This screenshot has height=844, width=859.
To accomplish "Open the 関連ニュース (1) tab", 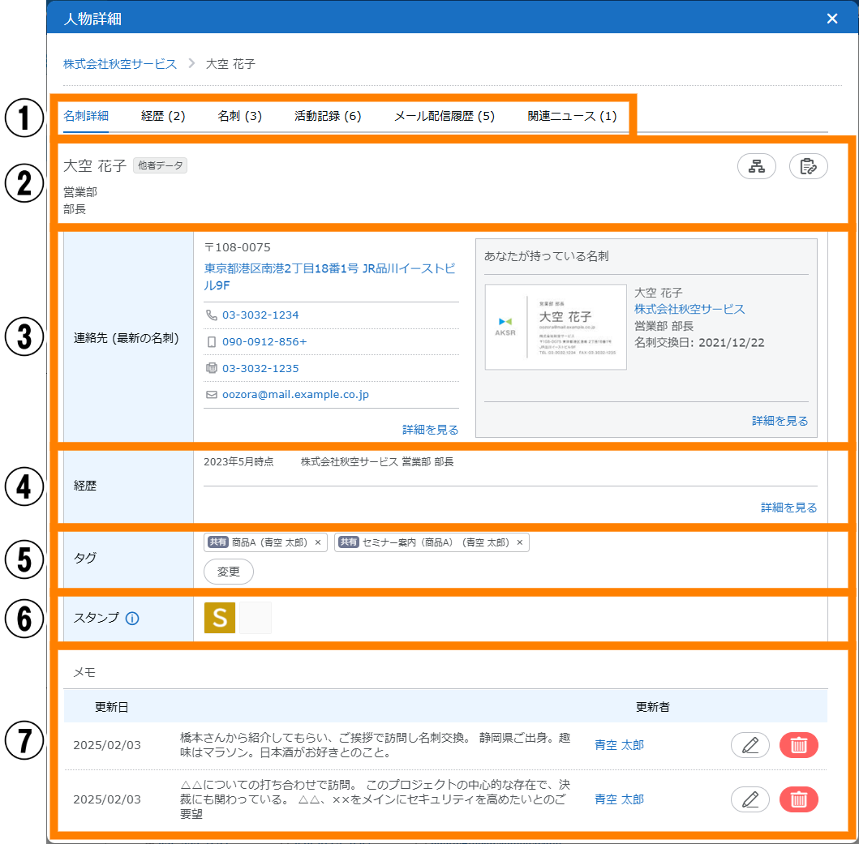I will [572, 116].
